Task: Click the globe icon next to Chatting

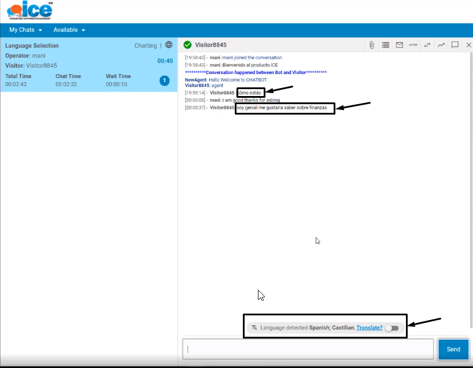Action: pyautogui.click(x=169, y=45)
